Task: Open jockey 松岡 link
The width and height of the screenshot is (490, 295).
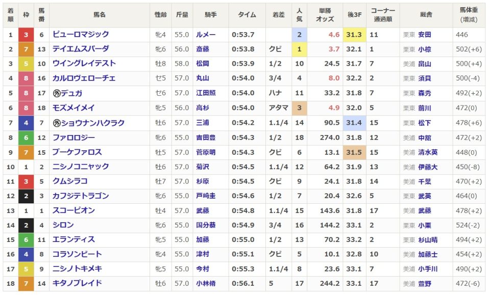Action: [x=203, y=64]
